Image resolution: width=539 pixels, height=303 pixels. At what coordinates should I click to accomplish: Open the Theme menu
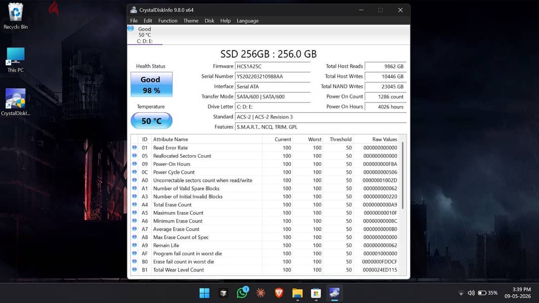191,21
